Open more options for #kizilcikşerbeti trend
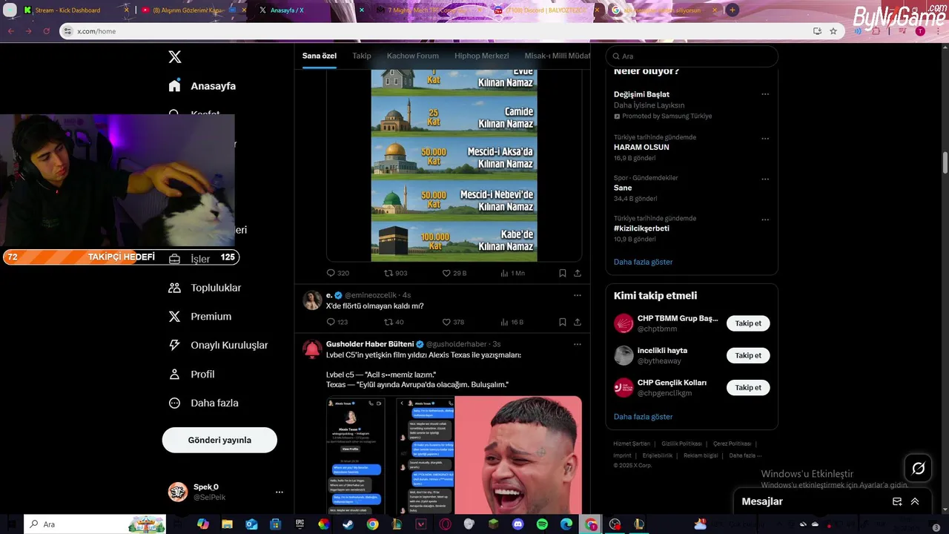Screen dimensions: 949x534 tap(765, 220)
